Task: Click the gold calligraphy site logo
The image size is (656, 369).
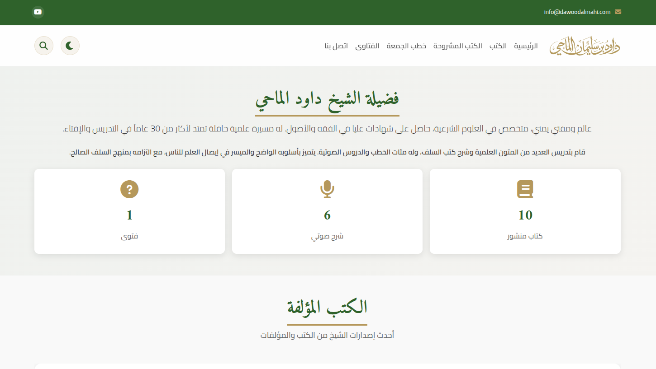Action: pyautogui.click(x=585, y=46)
